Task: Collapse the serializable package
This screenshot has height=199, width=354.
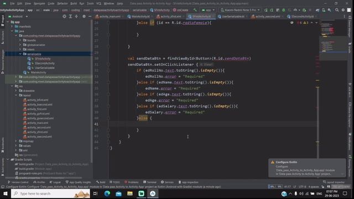Action: [20, 54]
